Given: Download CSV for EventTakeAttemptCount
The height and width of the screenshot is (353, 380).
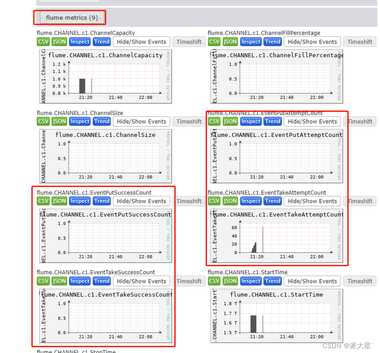Looking at the screenshot, I should (214, 201).
